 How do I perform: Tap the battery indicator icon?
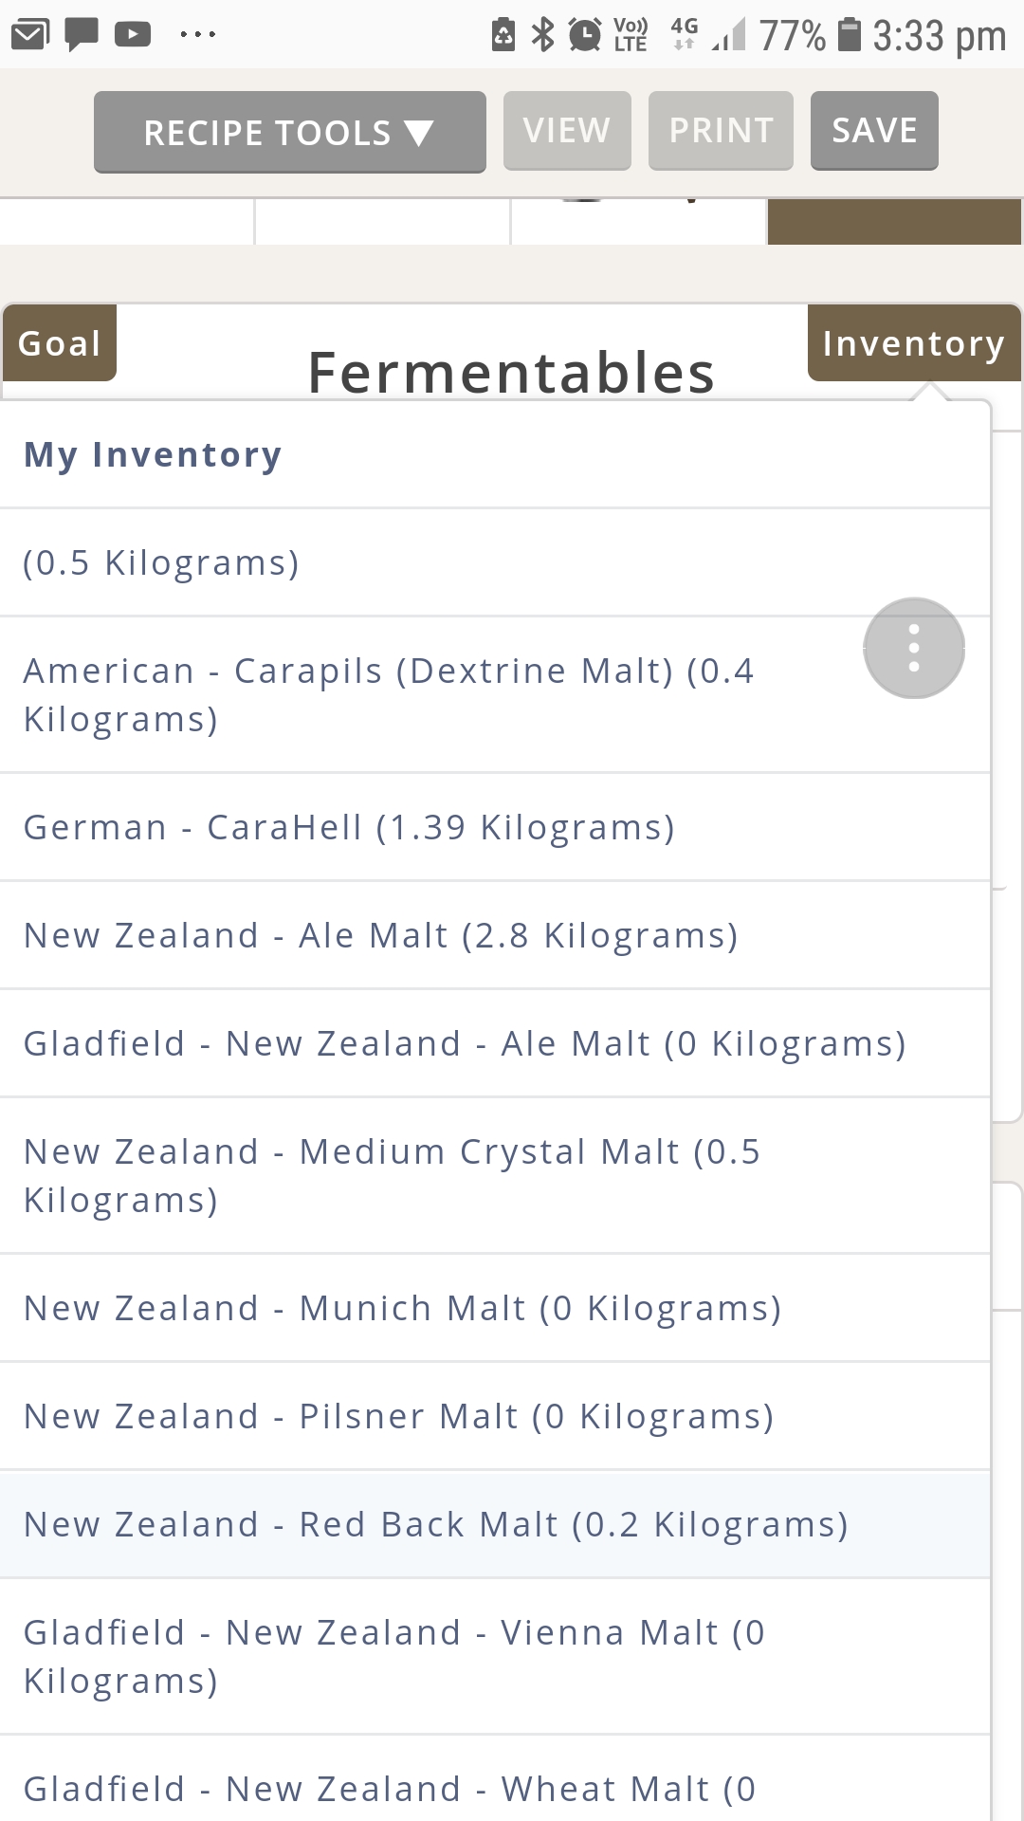pyautogui.click(x=850, y=35)
